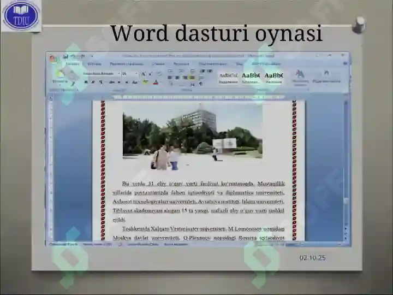Click the word count in status bar

(x=97, y=244)
